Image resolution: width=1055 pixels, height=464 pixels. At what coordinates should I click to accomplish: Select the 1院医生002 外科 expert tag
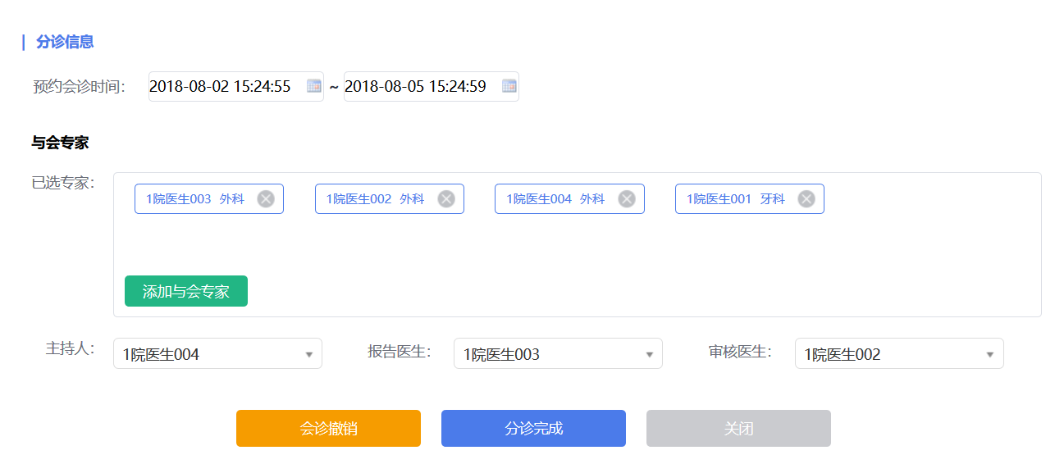click(x=375, y=199)
